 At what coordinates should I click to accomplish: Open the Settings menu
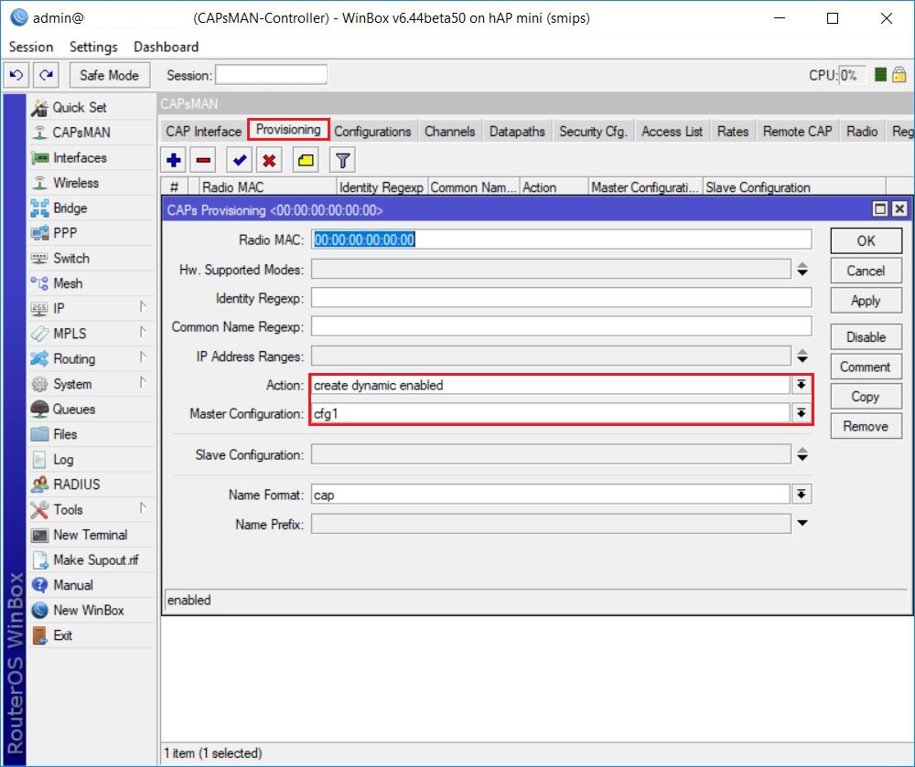pos(93,47)
